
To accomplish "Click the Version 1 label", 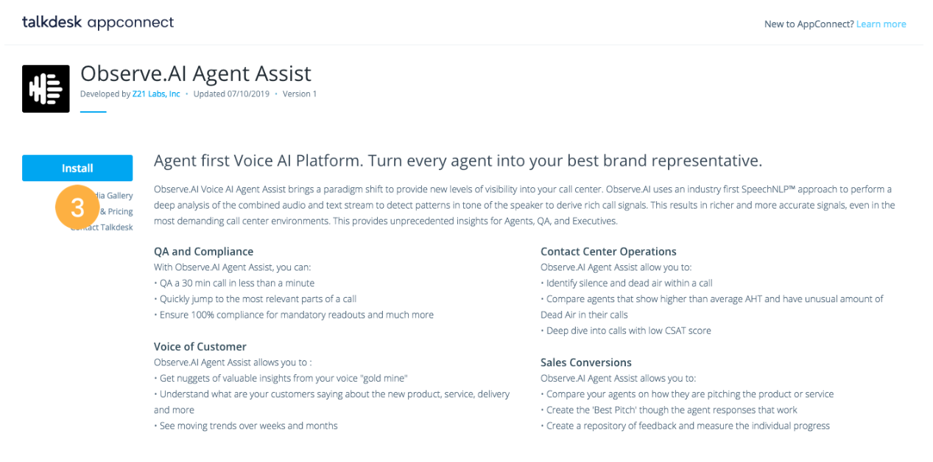I will pos(300,94).
